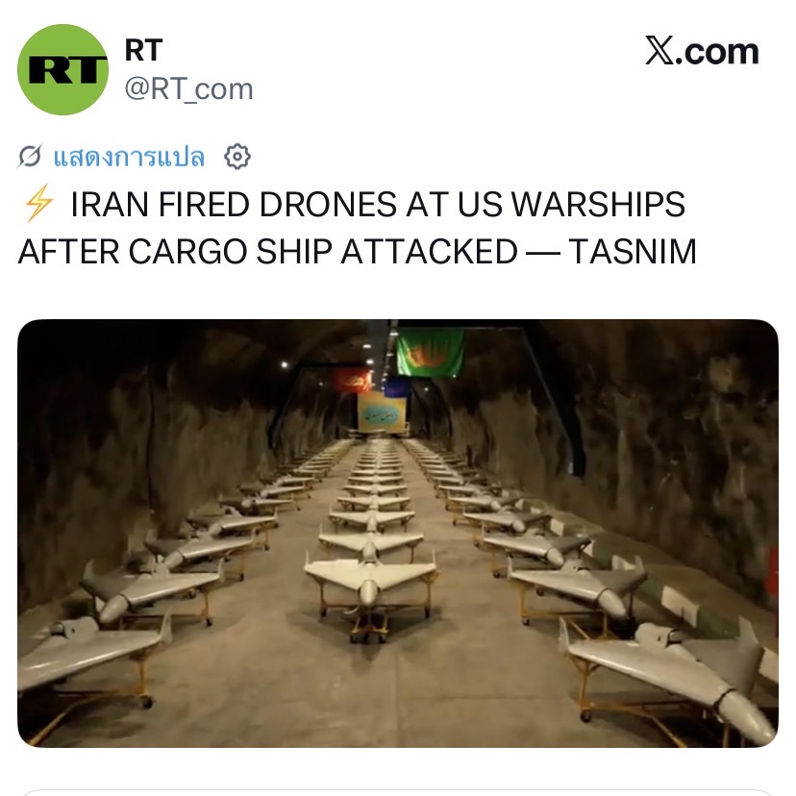Click the green flag in photo
This screenshot has height=796, width=796.
click(430, 353)
